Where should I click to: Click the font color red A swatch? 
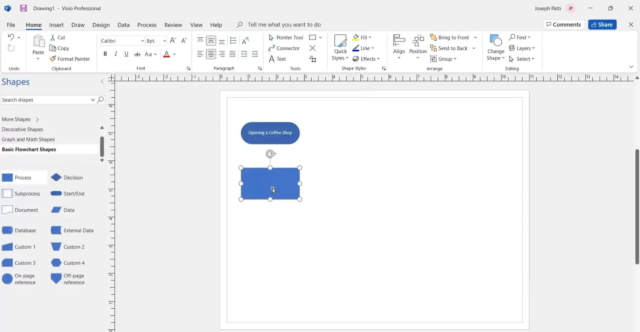(166, 54)
